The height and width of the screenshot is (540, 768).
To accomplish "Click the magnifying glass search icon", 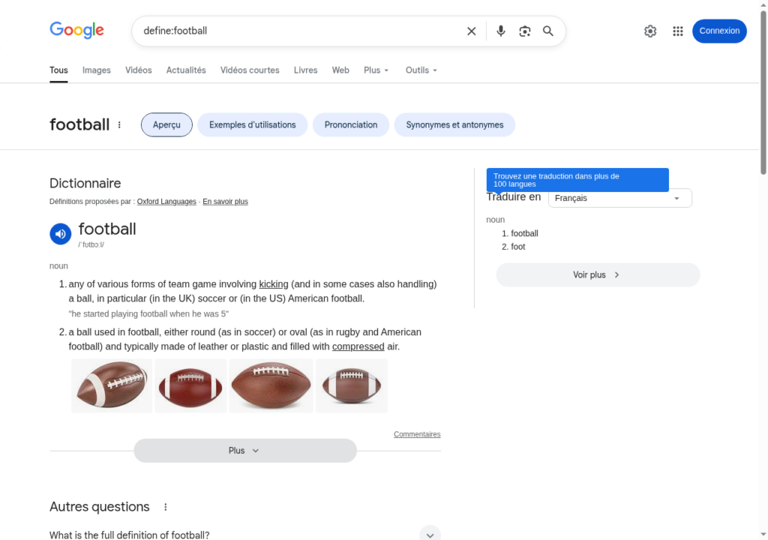I will 548,31.
